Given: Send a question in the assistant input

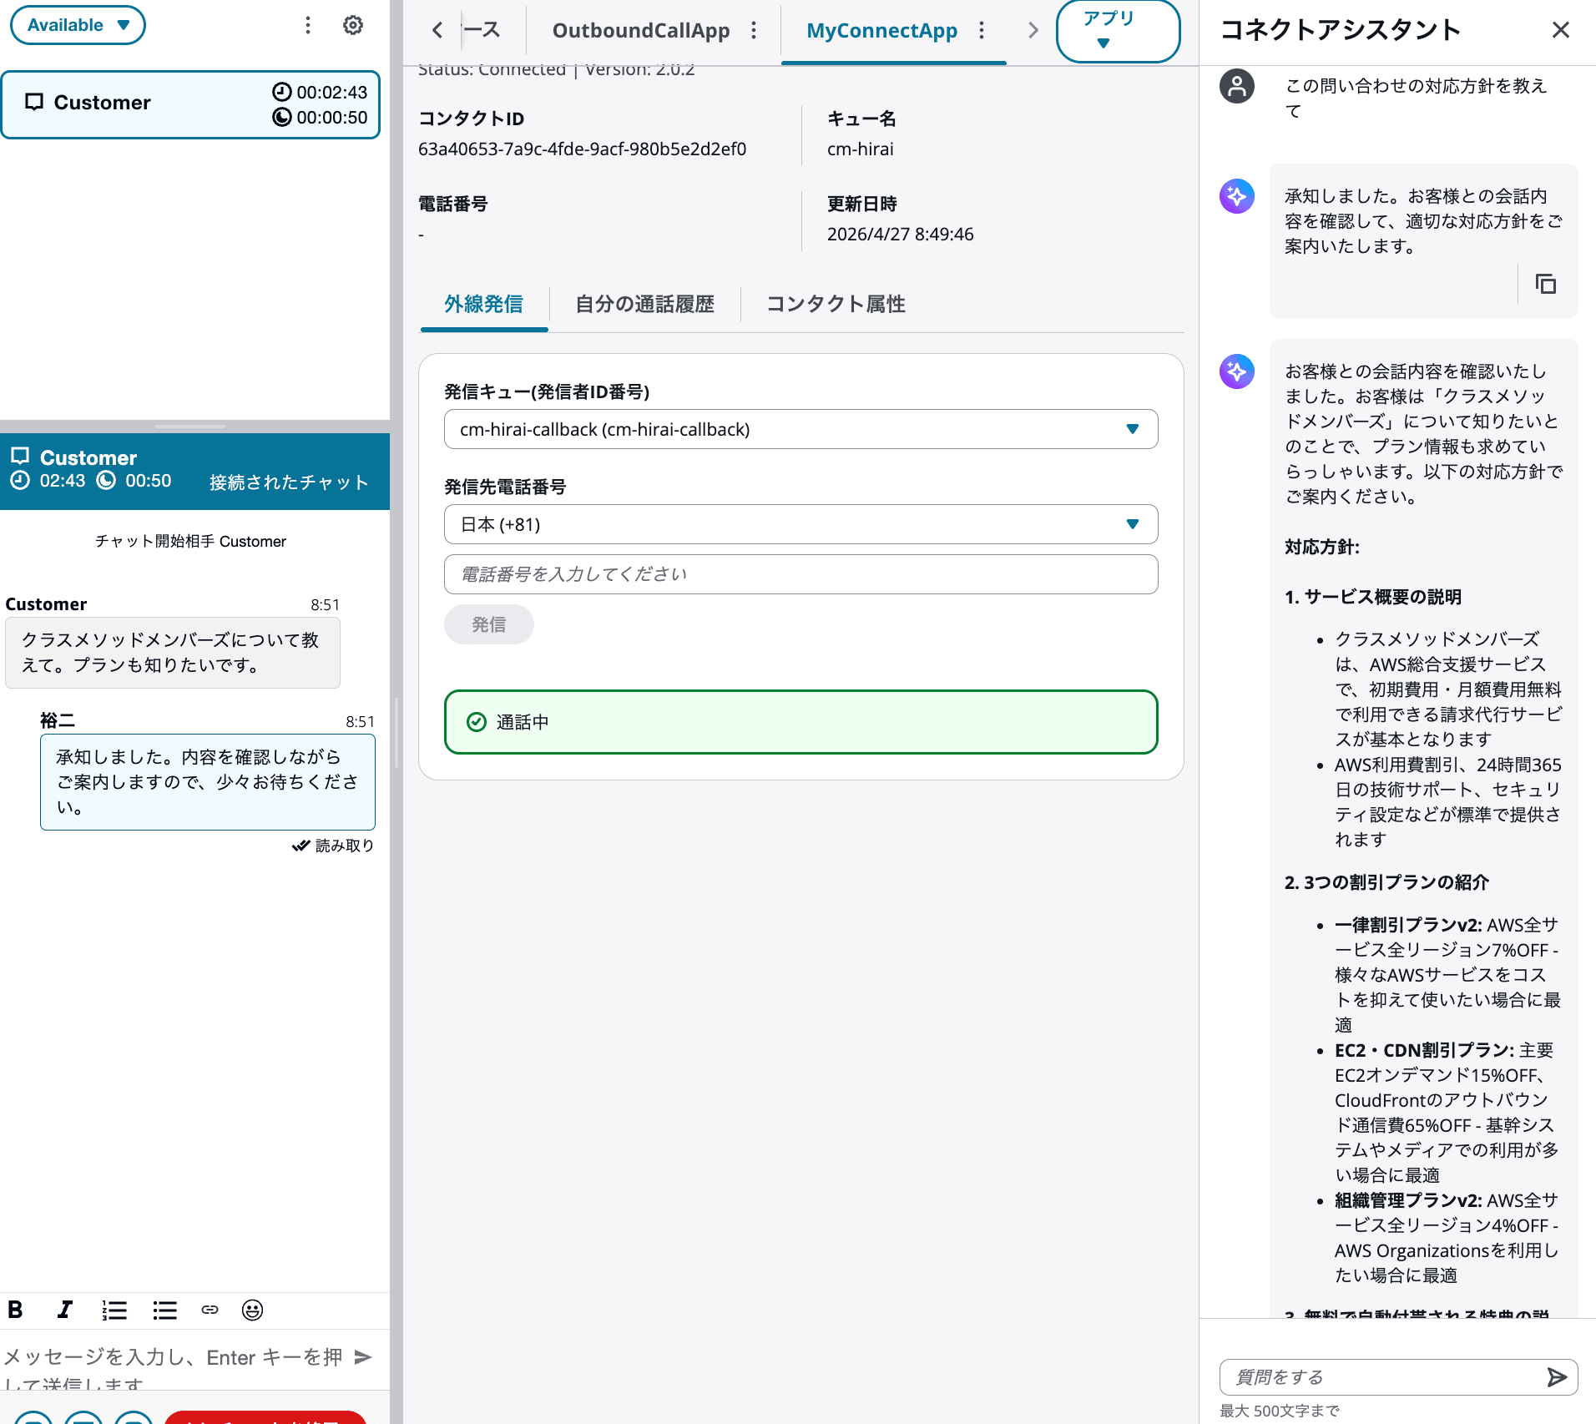Looking at the screenshot, I should [x=1558, y=1376].
